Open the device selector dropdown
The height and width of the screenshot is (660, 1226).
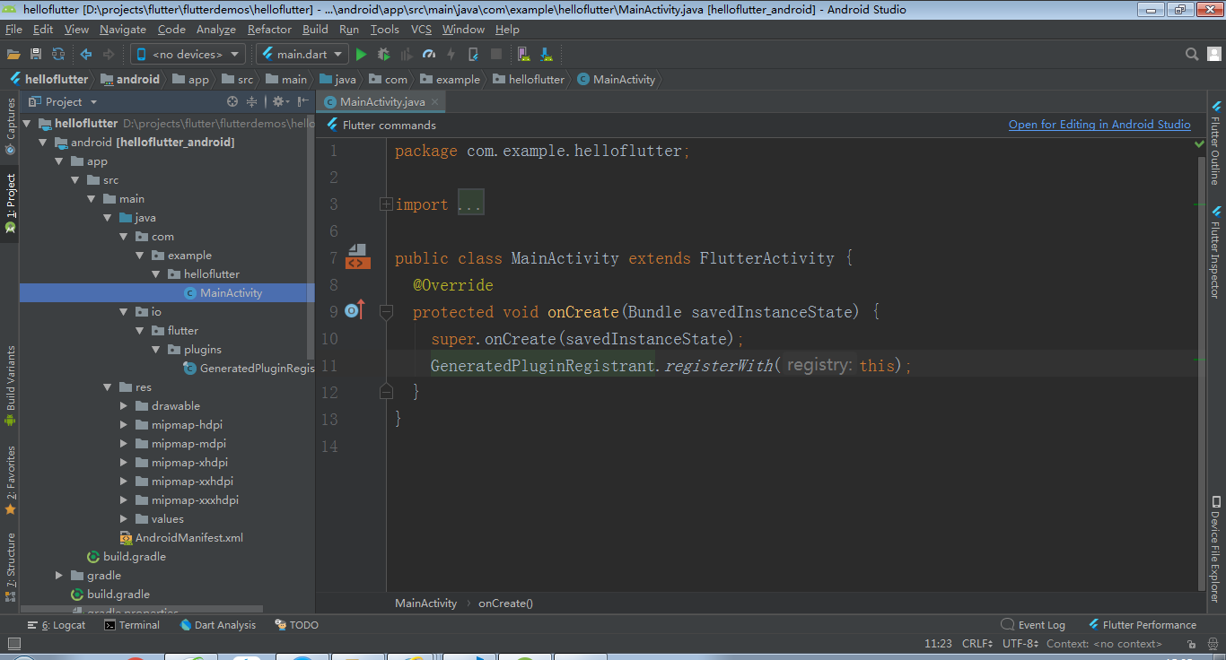[x=188, y=54]
